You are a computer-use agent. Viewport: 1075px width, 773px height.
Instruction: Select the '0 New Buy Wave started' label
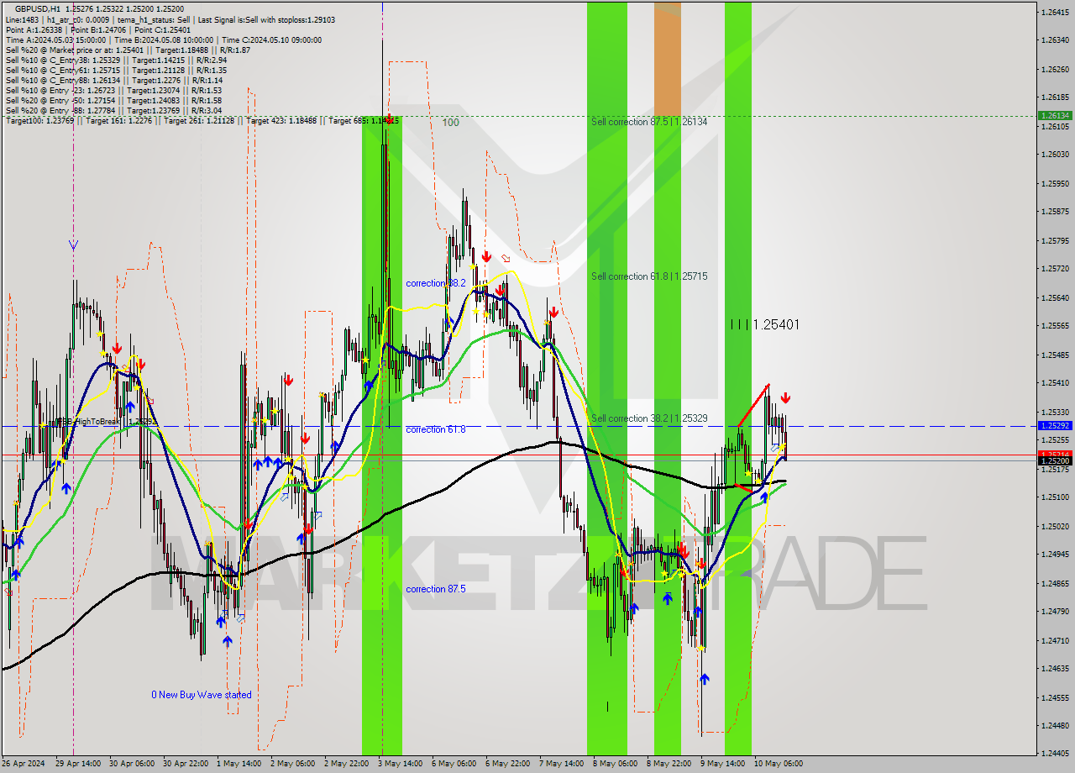202,695
